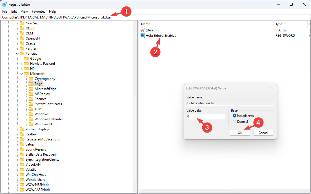Screen dimensions: 311x194
Task: Select the SoundResearch key
Action: 37,149
